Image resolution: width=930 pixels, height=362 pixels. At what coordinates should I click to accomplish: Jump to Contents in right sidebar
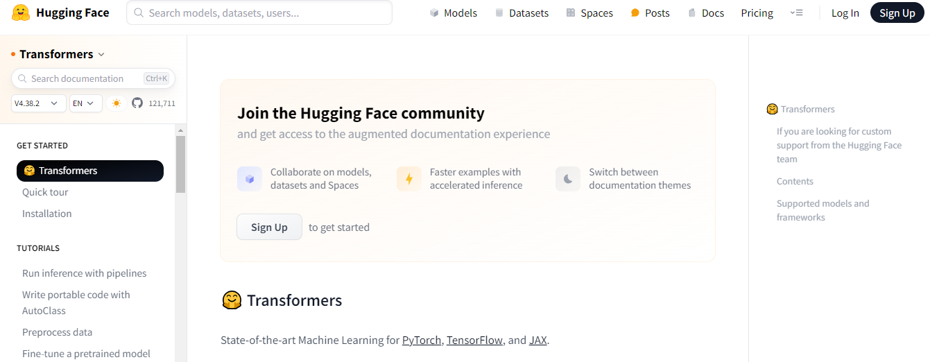click(x=795, y=181)
